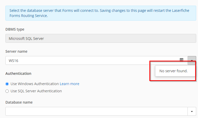Click the blue info banner about Forms Routing Service
This screenshot has width=198, height=118.
(101, 13)
